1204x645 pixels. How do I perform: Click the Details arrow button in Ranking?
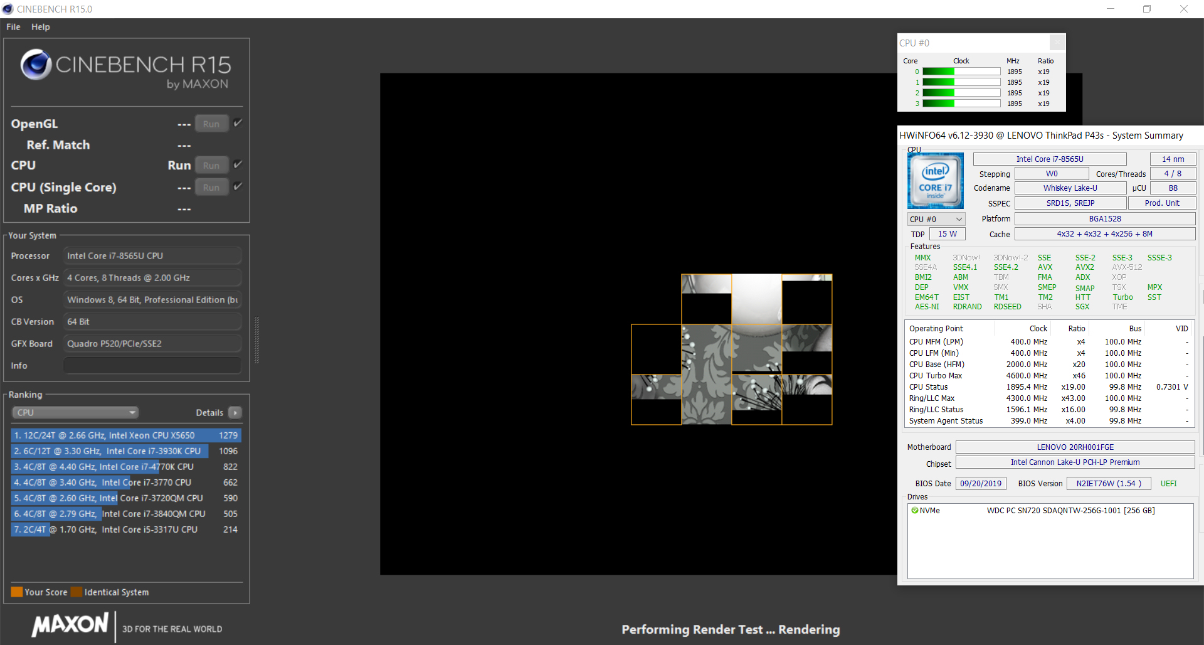[x=235, y=412]
